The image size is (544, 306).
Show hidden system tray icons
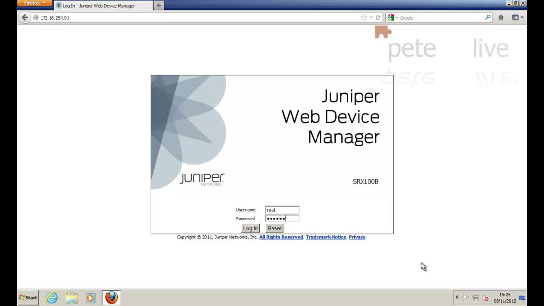coord(457,297)
